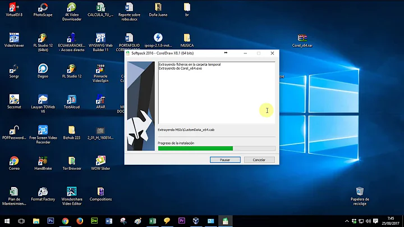Screen dimensions: 404x227
Task: Show hidden tray icons chevron
Action: 347,221
